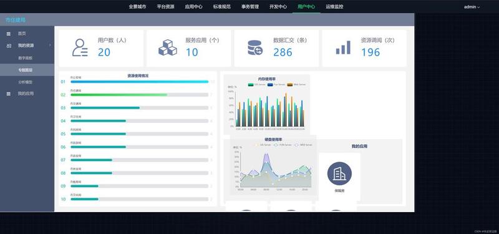This screenshot has width=499, height=234.
Task: Click the hamburger icon beside 首页
Action: 9,34
